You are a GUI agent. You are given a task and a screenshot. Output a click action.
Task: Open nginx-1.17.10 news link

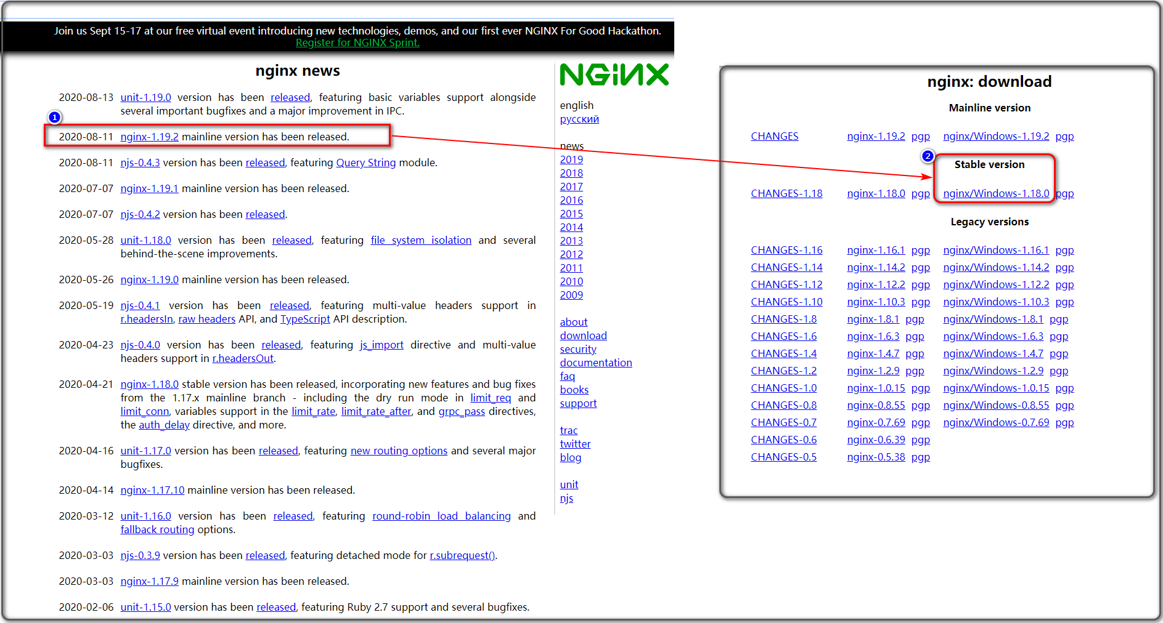pyautogui.click(x=152, y=490)
